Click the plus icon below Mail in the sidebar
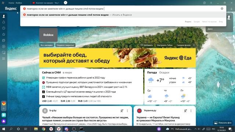 [x=4, y=109]
